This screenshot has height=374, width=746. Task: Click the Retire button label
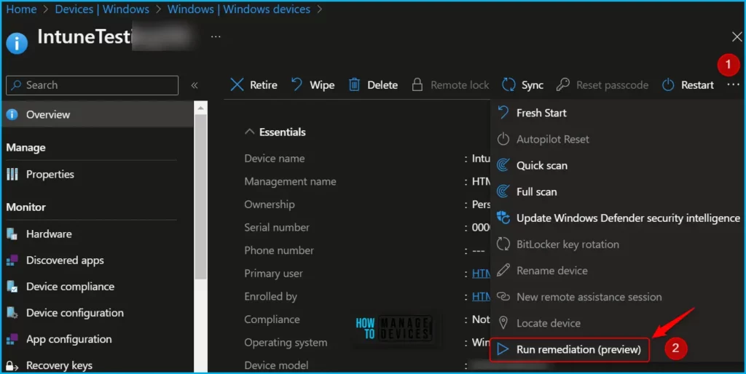(x=264, y=85)
